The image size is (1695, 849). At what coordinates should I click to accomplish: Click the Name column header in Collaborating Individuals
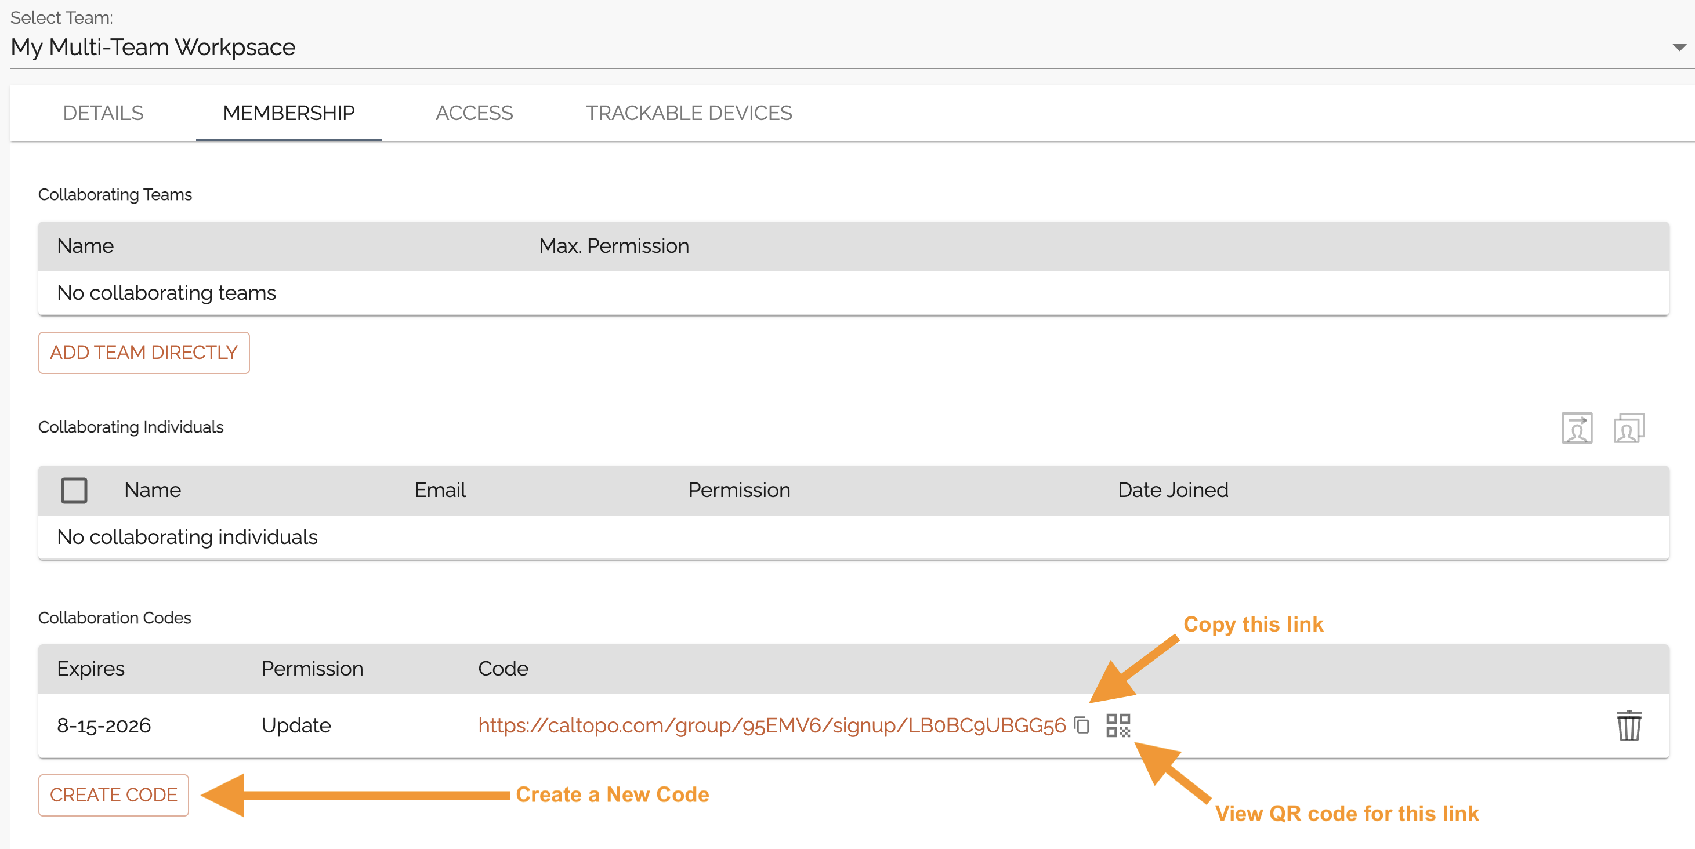click(153, 490)
